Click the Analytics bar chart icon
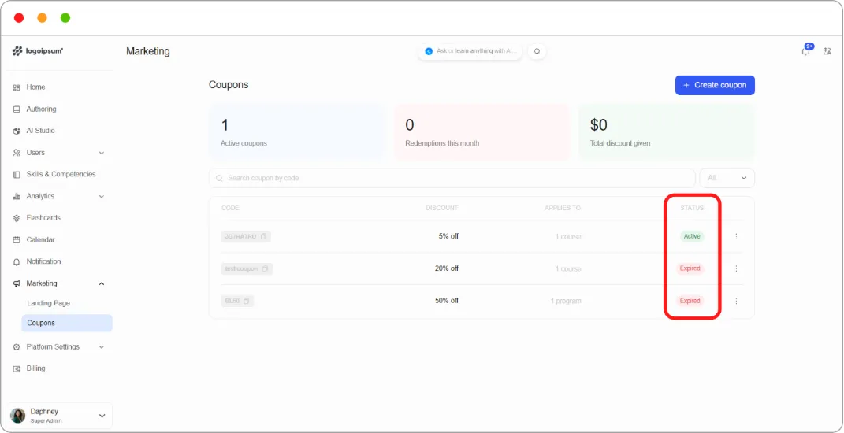844x433 pixels. pos(16,196)
